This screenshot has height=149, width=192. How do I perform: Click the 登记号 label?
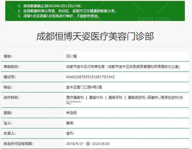pyautogui.click(x=10, y=77)
